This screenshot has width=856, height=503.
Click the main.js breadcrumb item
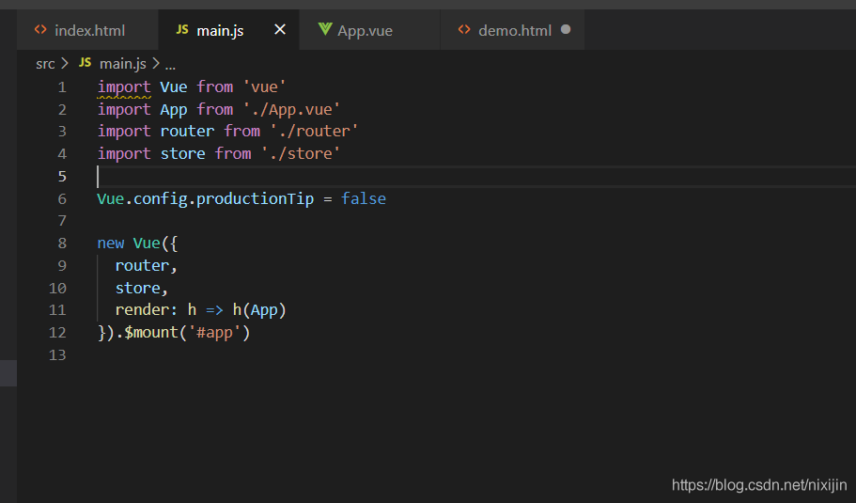tap(123, 64)
